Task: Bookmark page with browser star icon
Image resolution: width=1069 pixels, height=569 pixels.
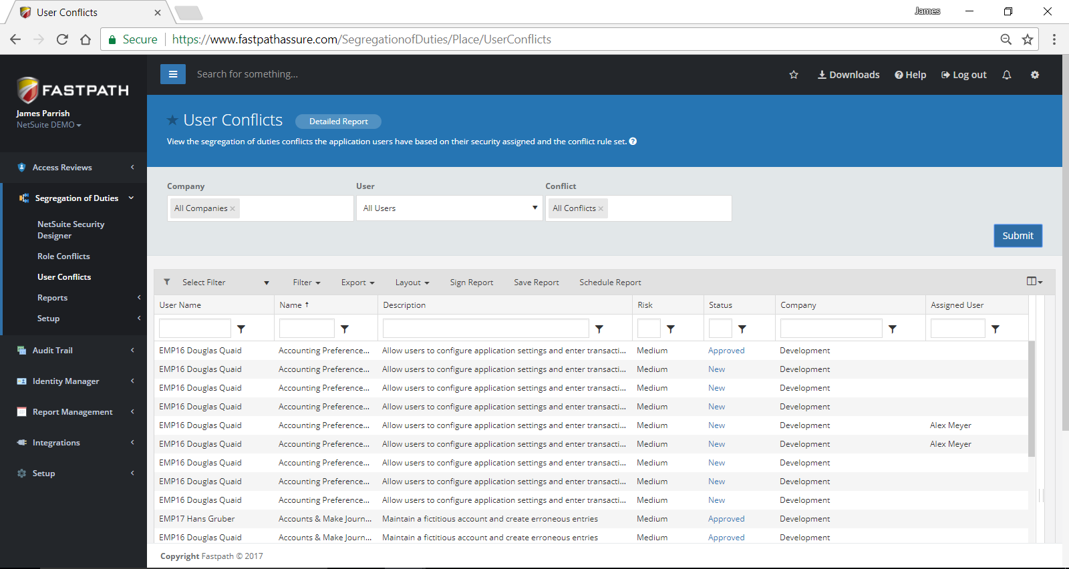Action: click(1028, 39)
